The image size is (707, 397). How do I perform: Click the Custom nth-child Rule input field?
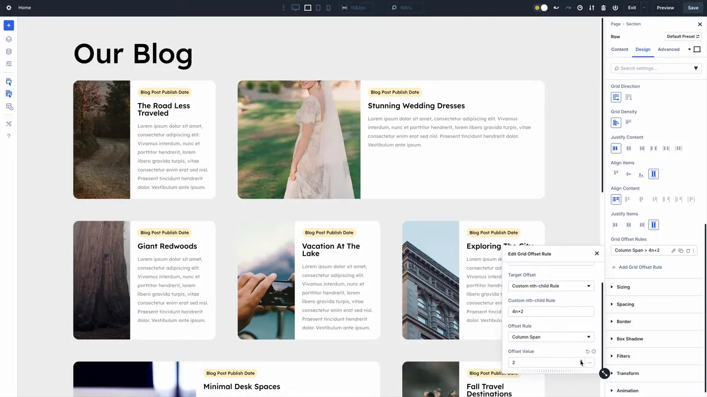(x=551, y=312)
